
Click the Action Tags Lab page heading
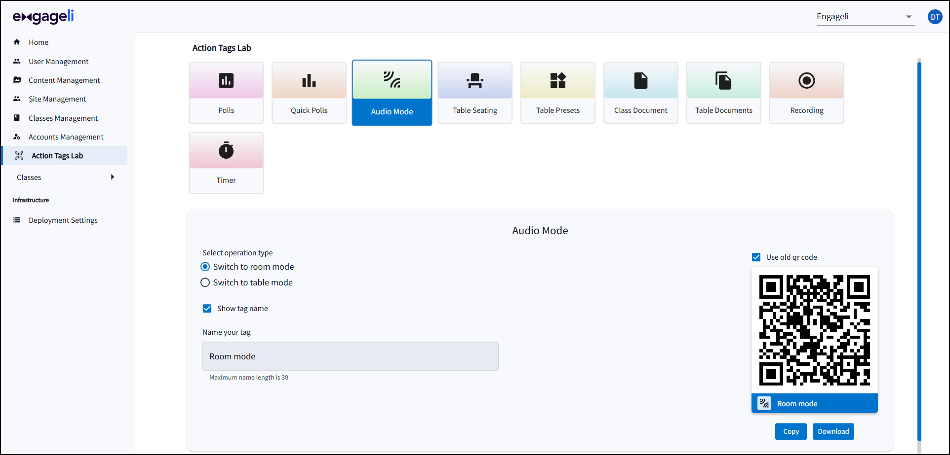(x=222, y=48)
